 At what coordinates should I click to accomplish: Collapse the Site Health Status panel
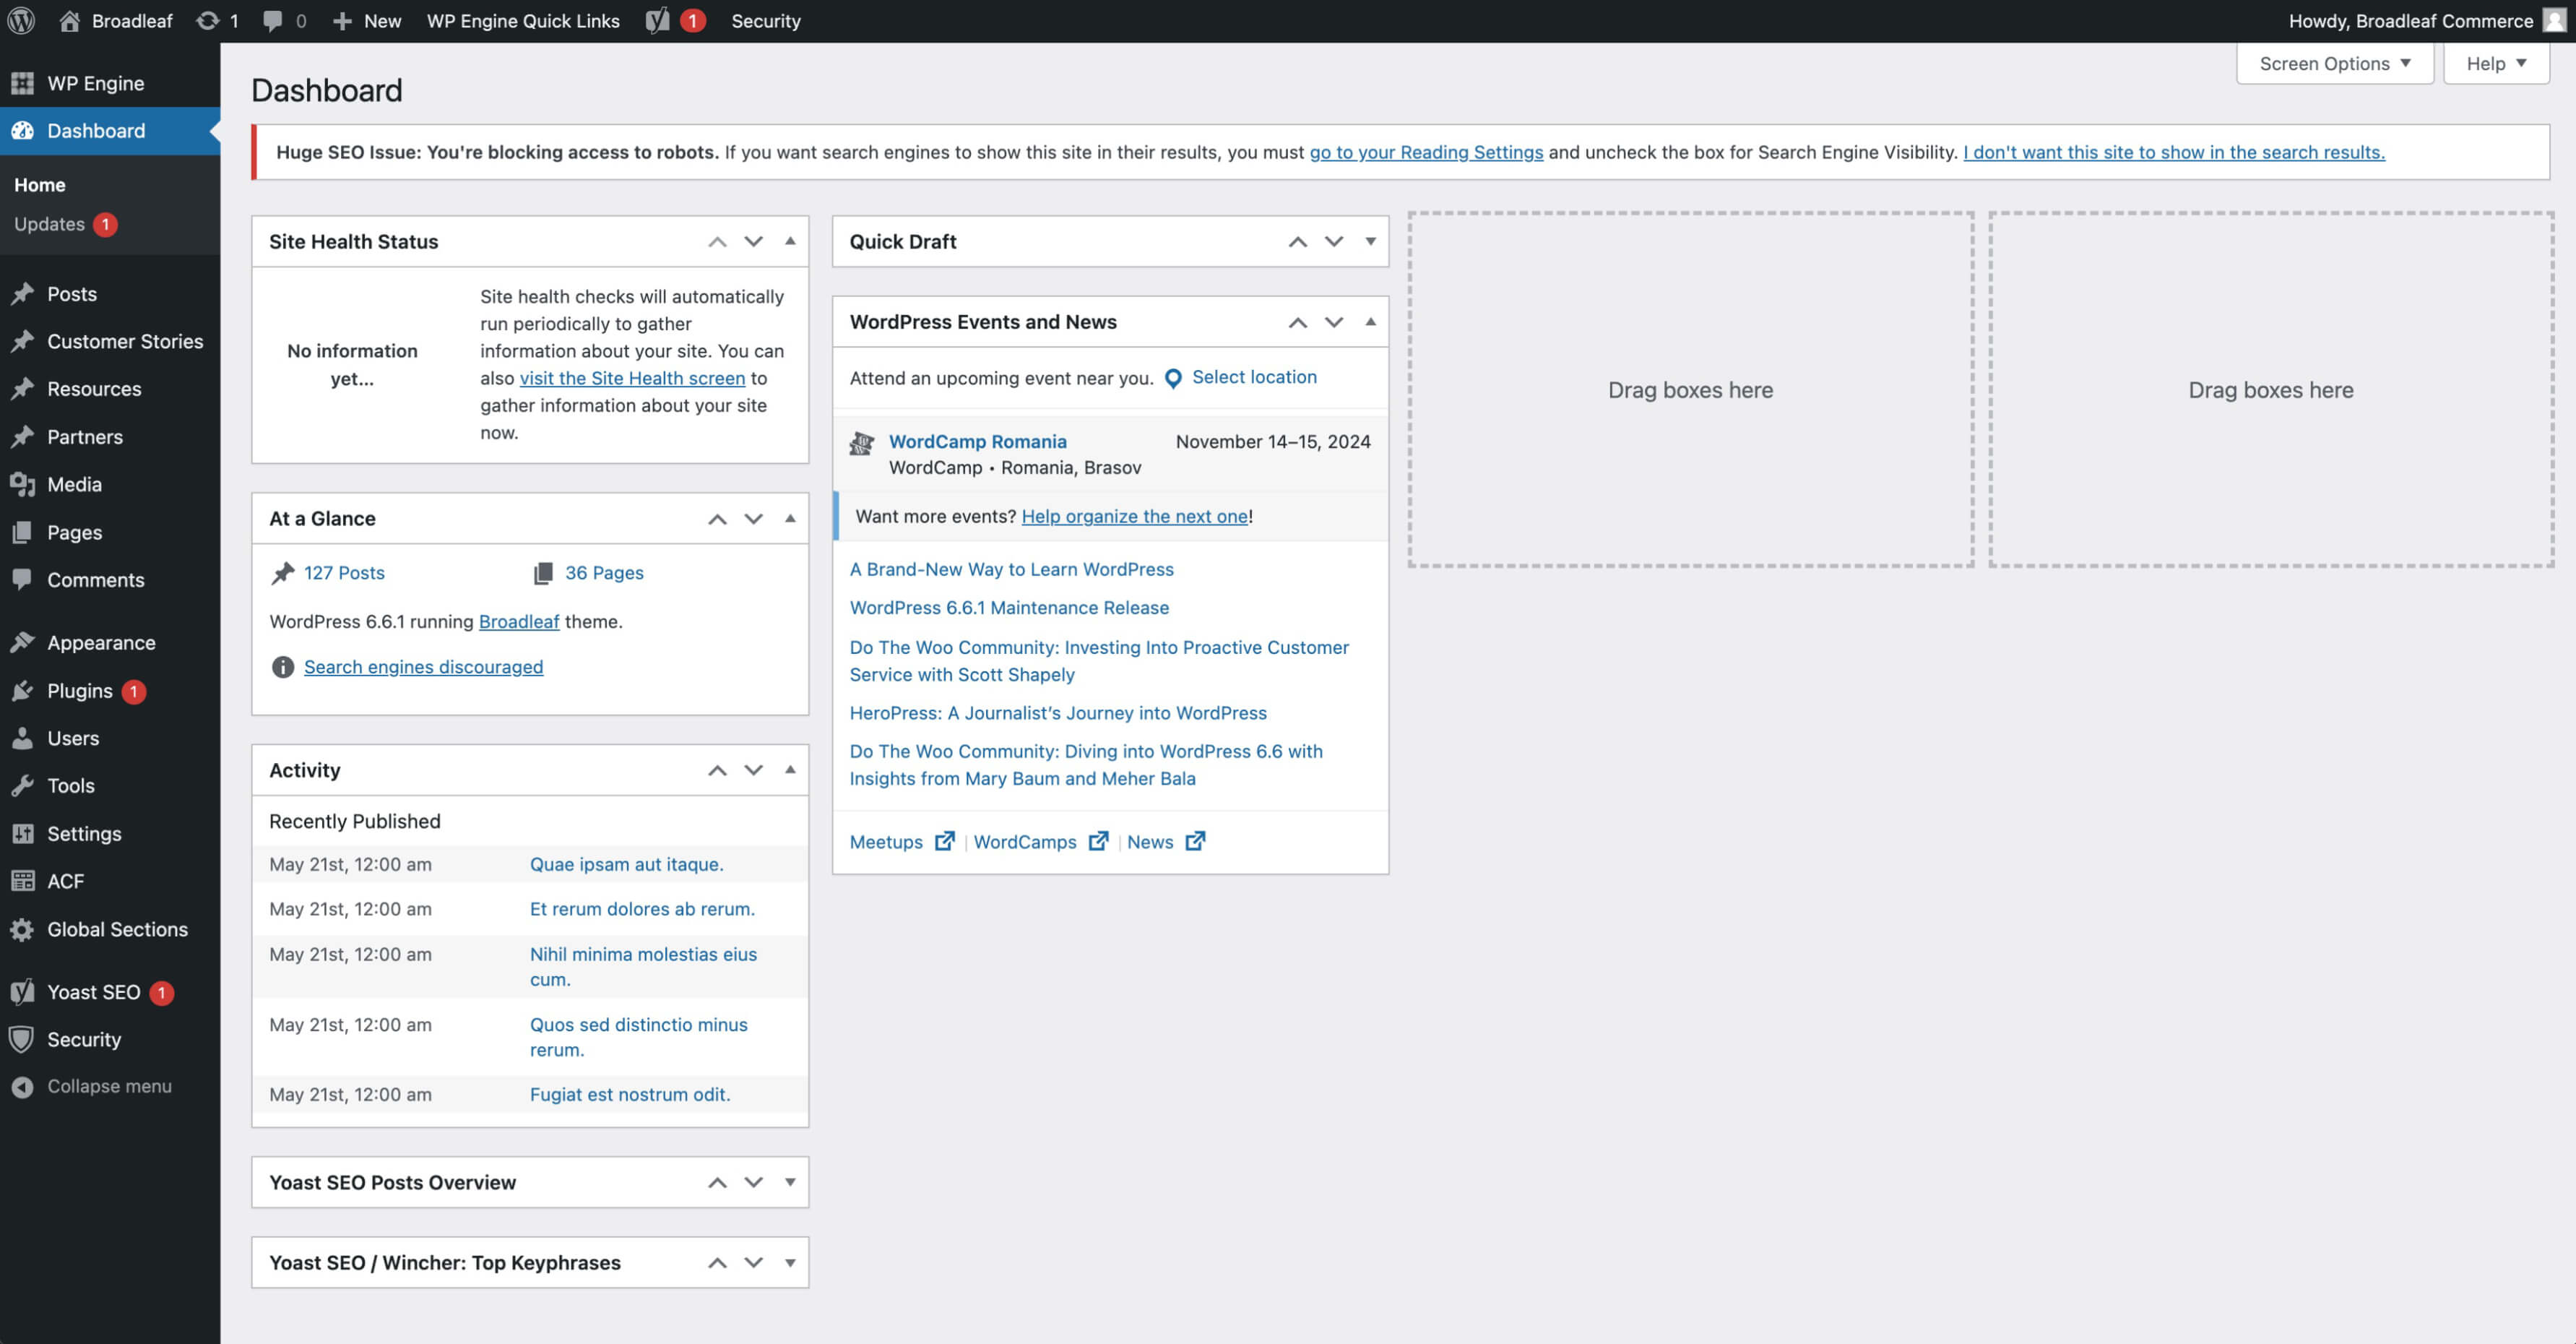(790, 241)
